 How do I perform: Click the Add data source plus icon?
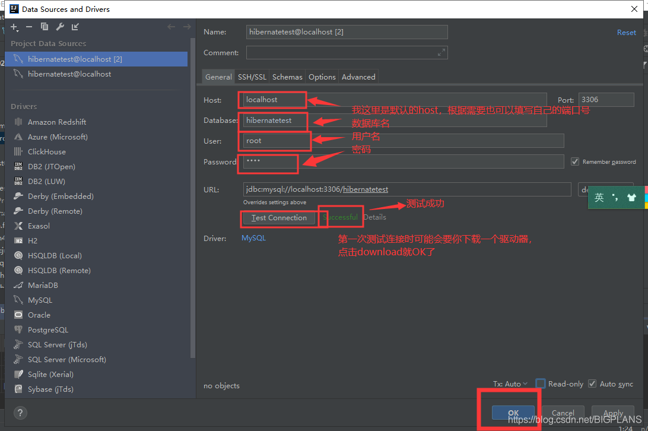(x=14, y=27)
